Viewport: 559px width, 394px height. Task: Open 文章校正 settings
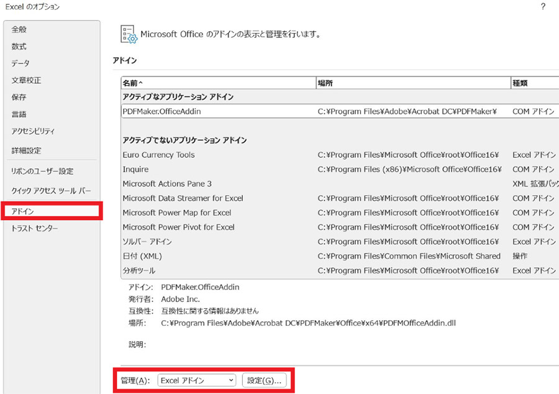click(26, 80)
